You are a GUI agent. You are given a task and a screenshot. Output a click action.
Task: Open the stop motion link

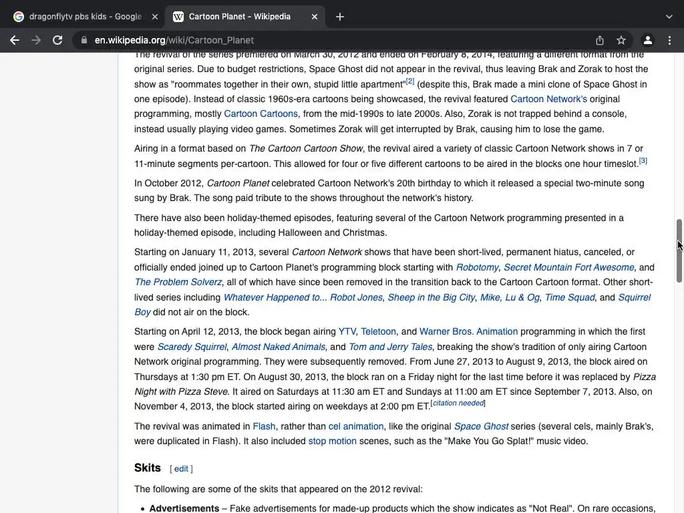(x=333, y=441)
